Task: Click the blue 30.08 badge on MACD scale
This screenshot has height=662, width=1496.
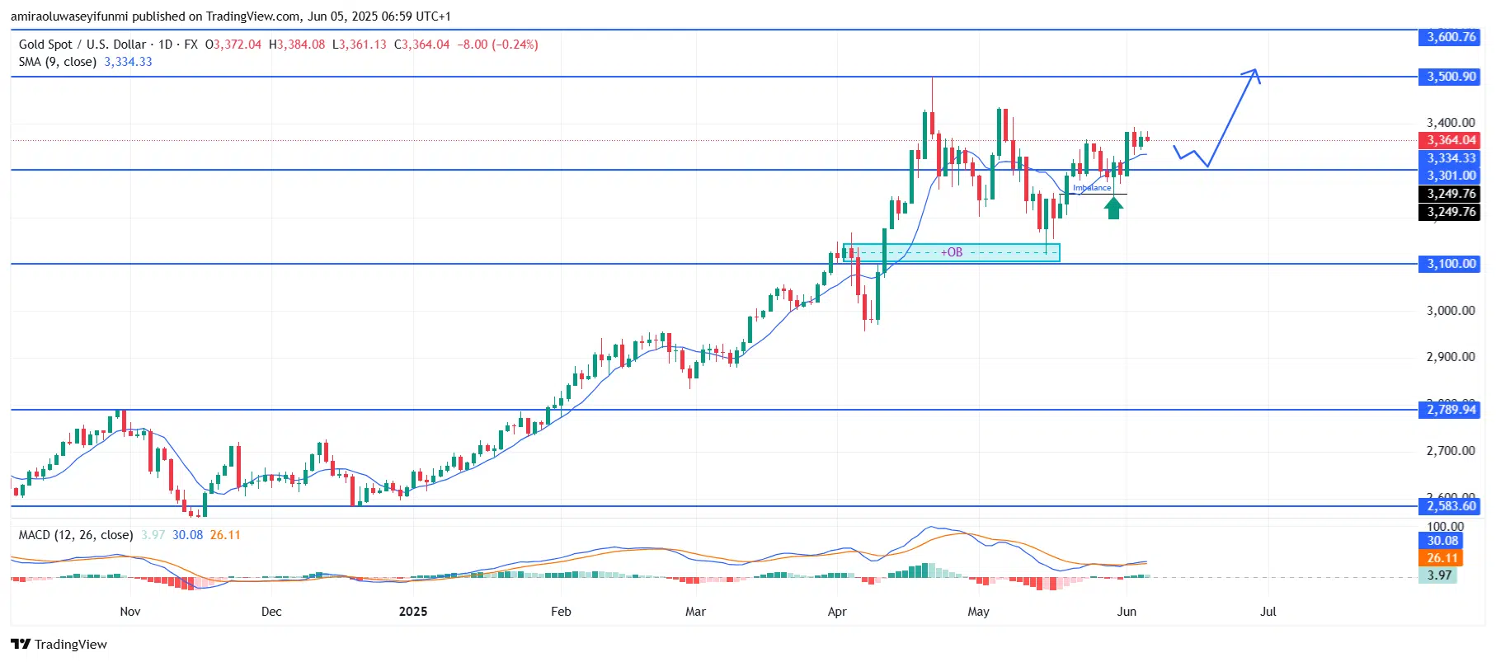Action: (1442, 541)
